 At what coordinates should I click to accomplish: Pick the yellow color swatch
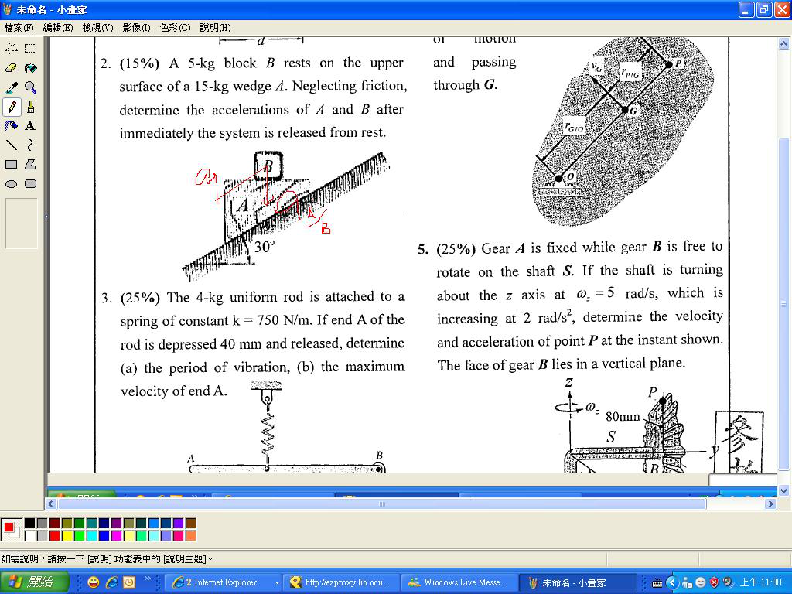(67, 536)
